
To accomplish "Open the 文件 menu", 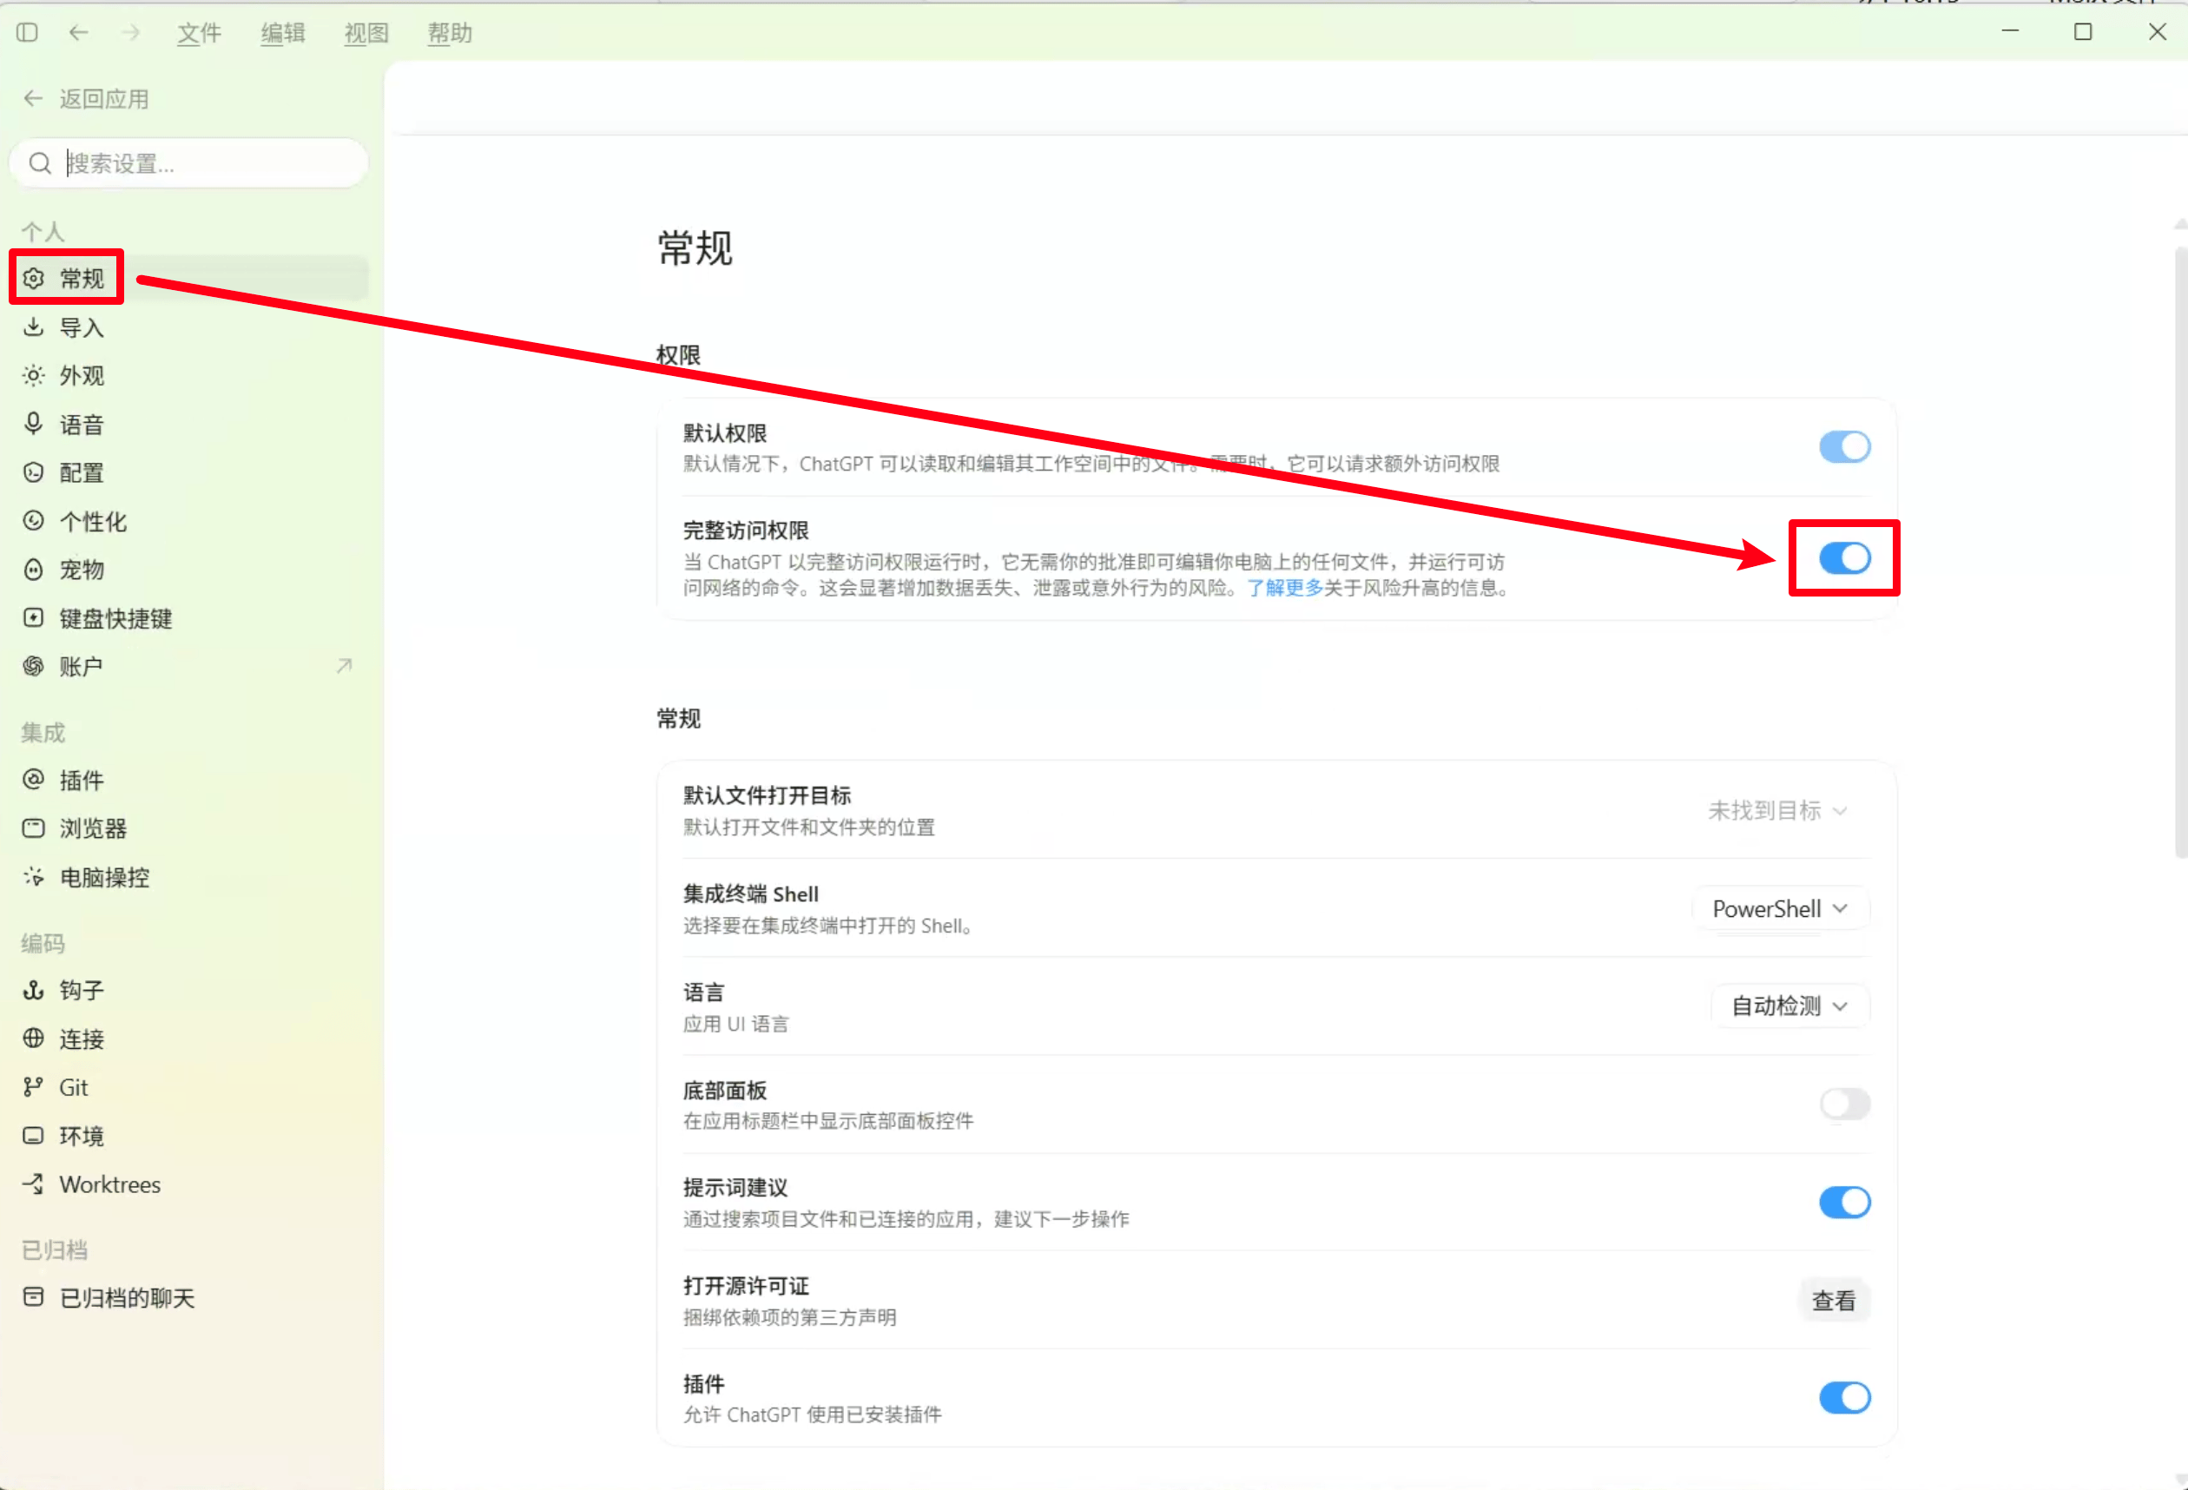I will click(x=200, y=33).
